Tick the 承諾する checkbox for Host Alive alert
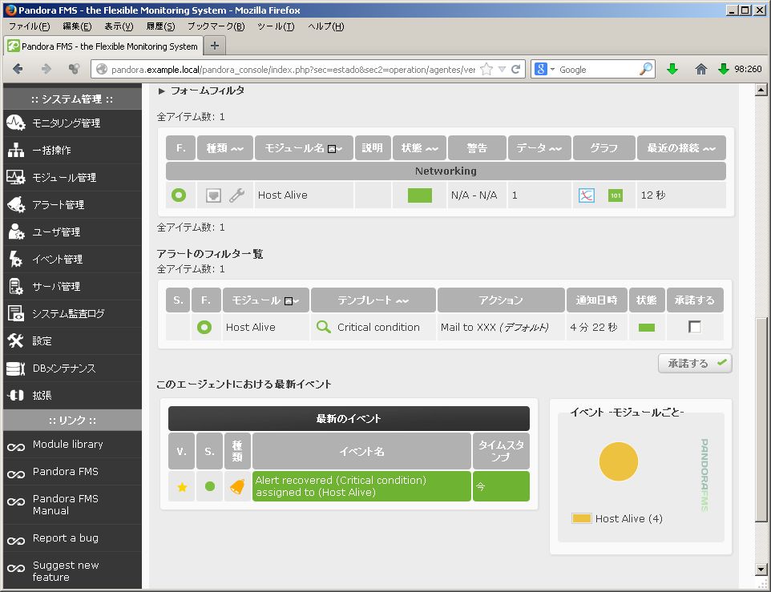 [694, 327]
